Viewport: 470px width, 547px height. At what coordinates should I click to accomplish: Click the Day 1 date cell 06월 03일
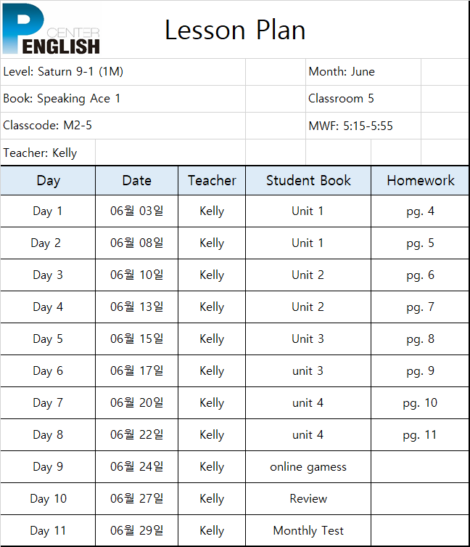click(x=136, y=211)
